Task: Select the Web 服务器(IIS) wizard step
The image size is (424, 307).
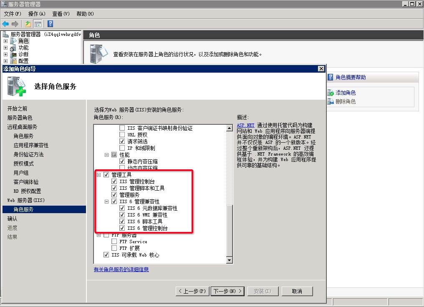Action: pyautogui.click(x=26, y=200)
